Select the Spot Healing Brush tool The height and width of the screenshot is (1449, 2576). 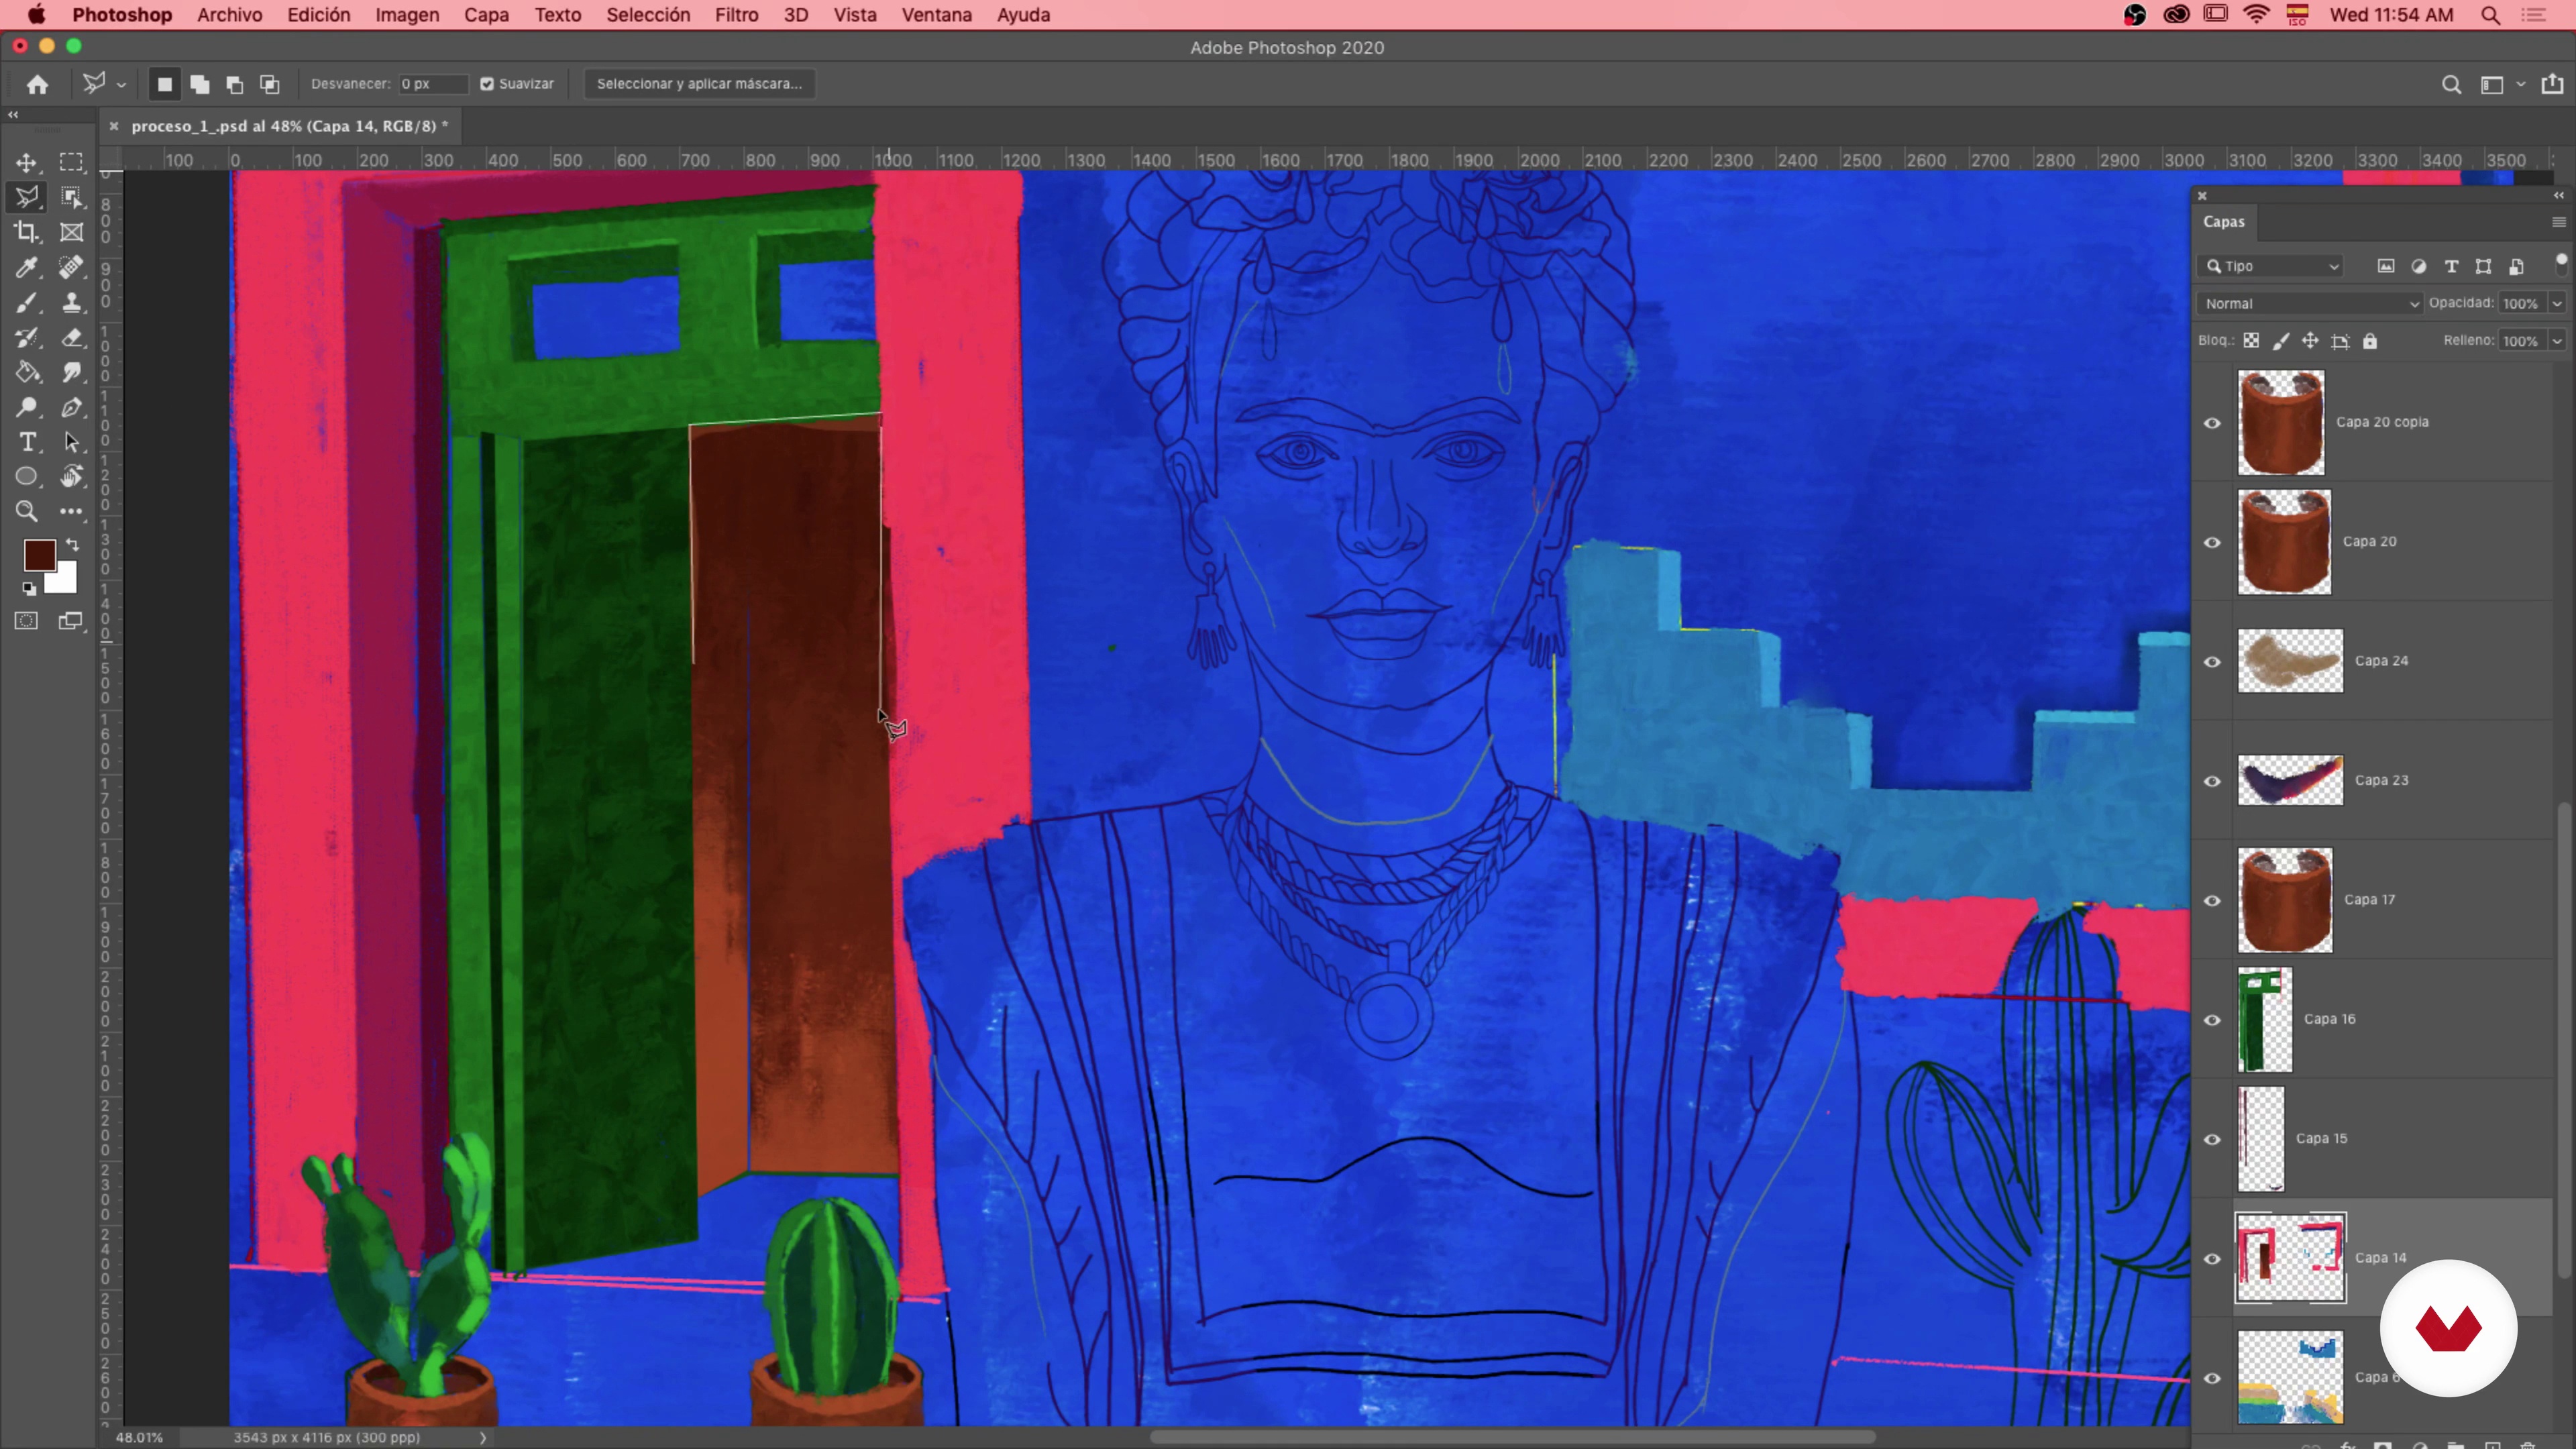71,267
